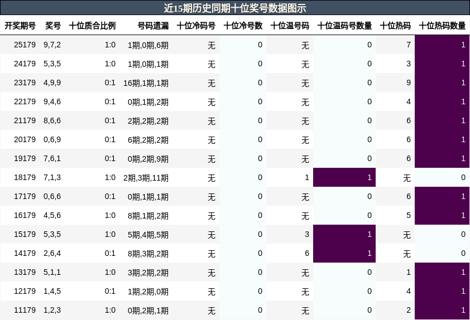Click the purple hot count cell for 11179
The image size is (470, 320).
point(442,310)
